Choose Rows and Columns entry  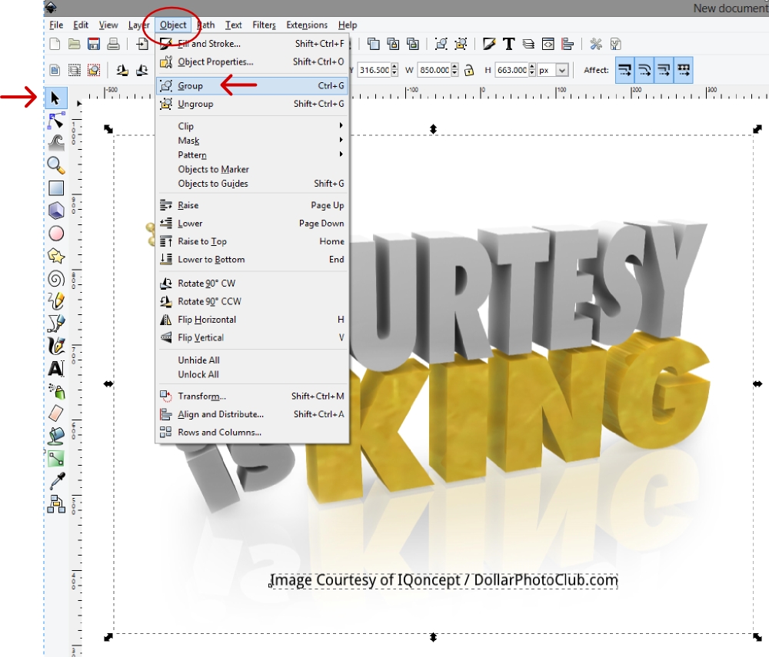coord(252,432)
